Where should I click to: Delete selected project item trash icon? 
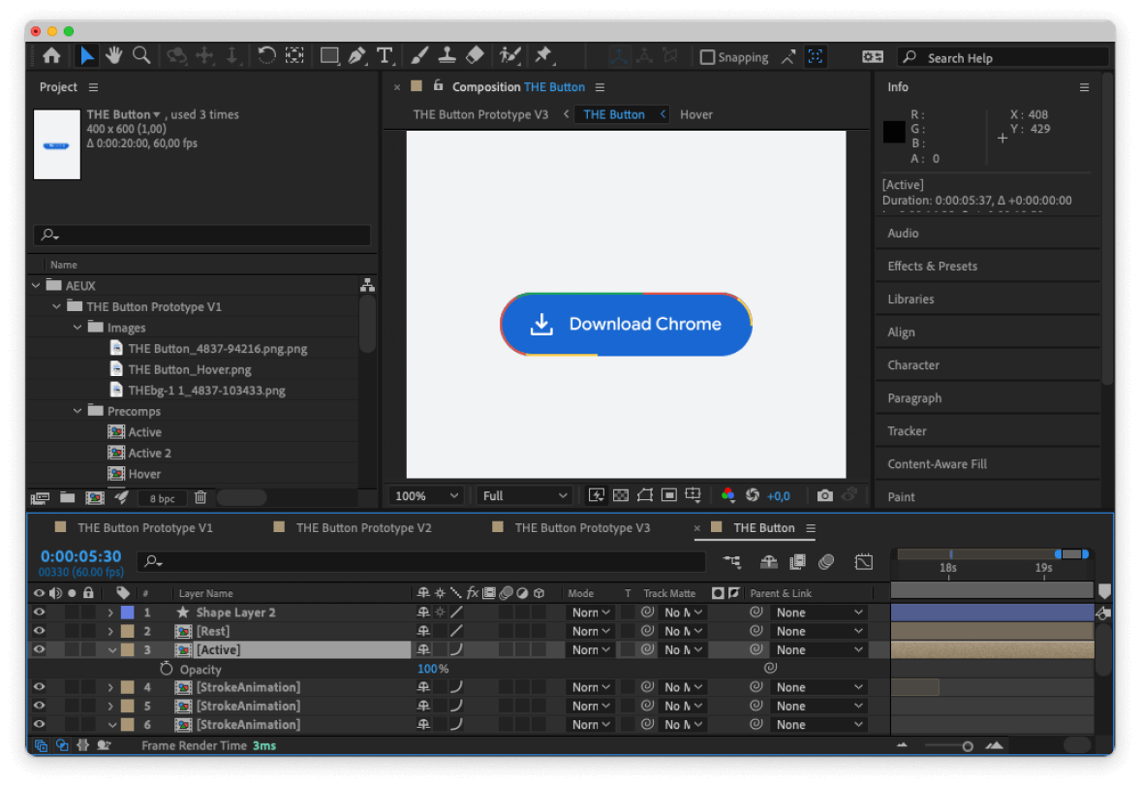tap(200, 498)
